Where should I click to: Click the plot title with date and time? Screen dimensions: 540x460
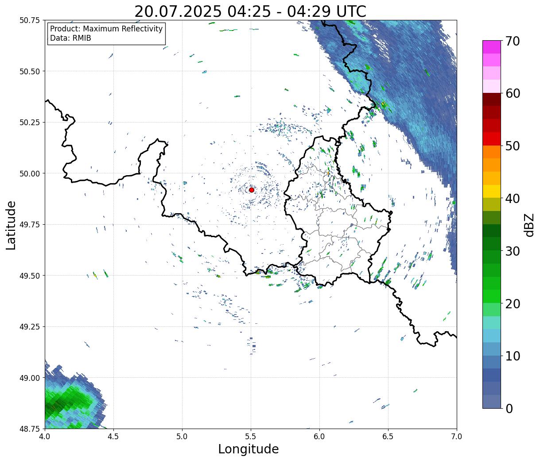[x=250, y=11]
